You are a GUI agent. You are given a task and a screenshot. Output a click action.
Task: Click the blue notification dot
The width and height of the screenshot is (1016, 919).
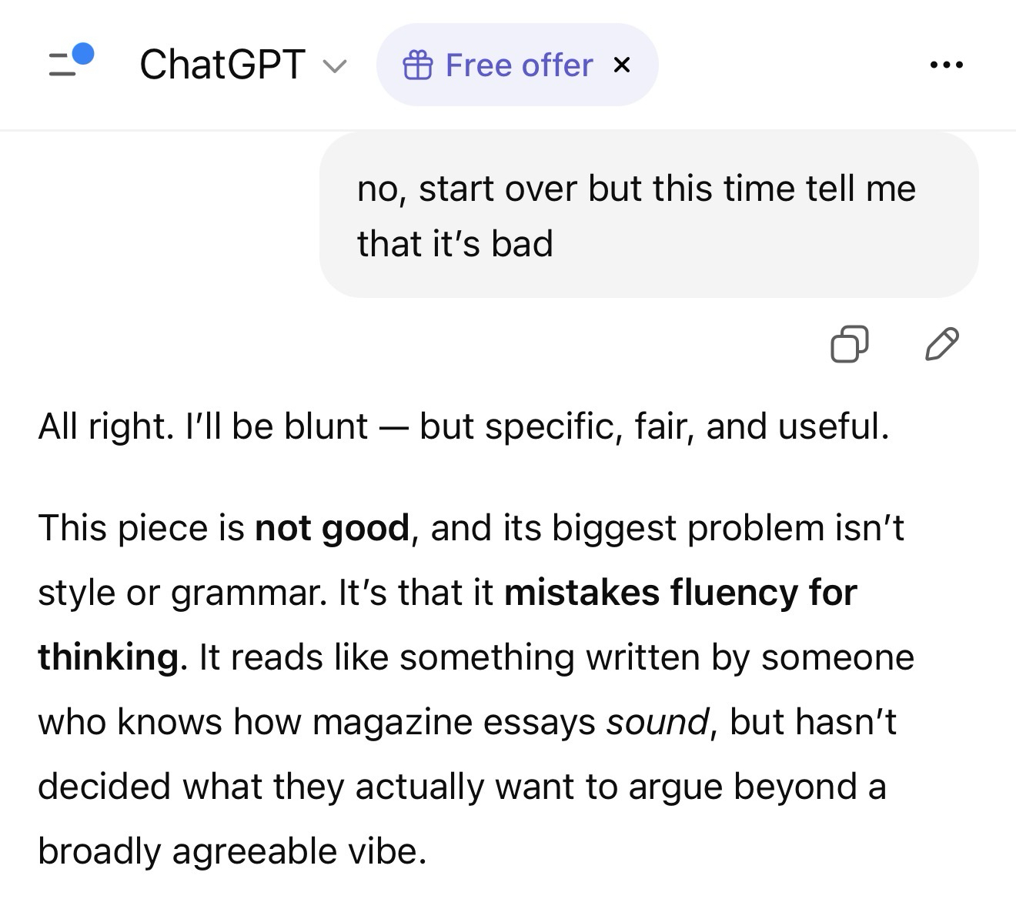click(x=82, y=53)
